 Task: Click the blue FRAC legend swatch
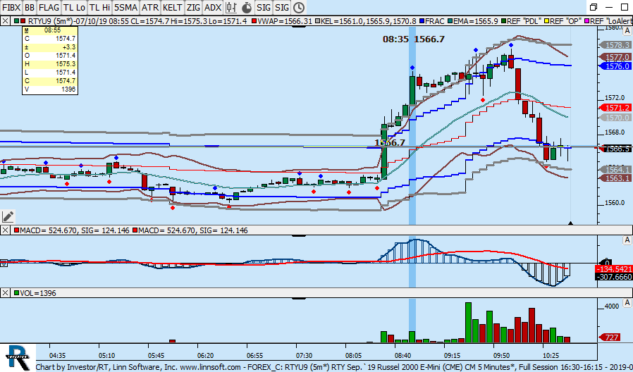pos(422,21)
